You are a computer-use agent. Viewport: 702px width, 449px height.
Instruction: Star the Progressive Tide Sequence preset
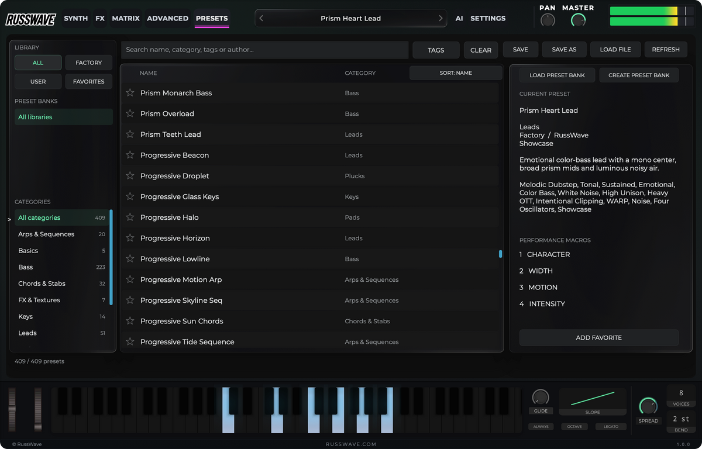coord(130,342)
